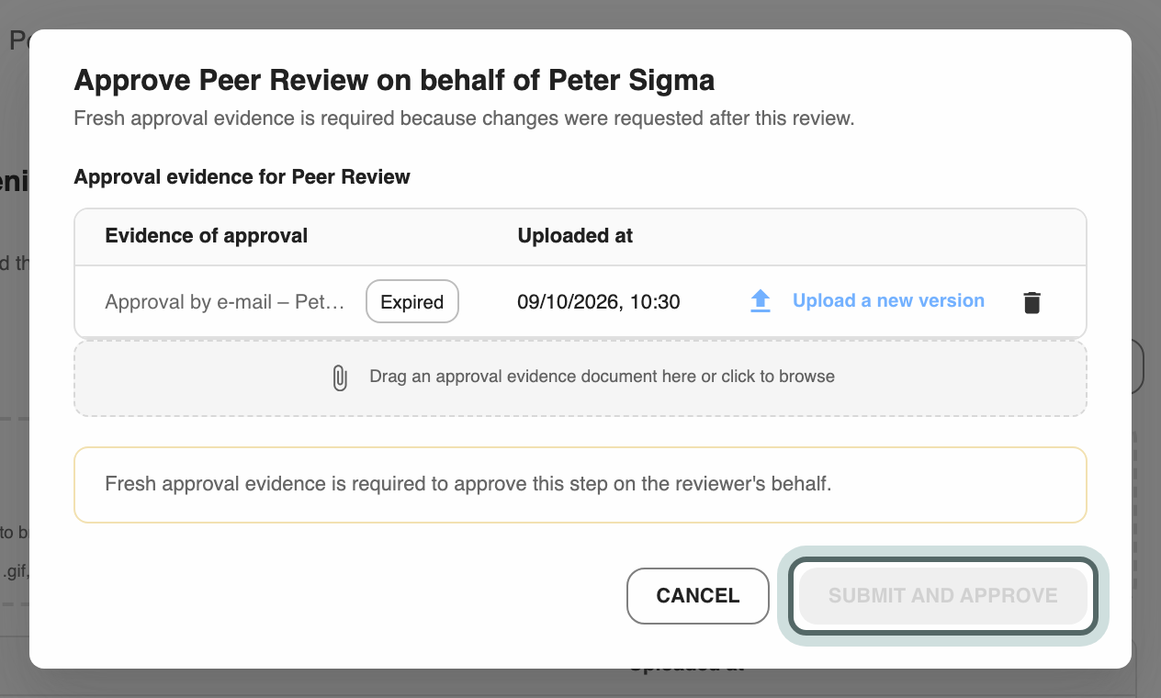Image resolution: width=1161 pixels, height=698 pixels.
Task: Select the Approval by e-mail file name
Action: [225, 302]
